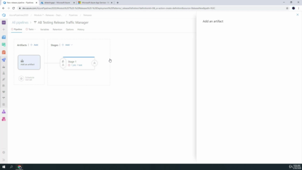This screenshot has width=302, height=170.
Task: Open the red sidebar icon below Repos
Action: click(4, 52)
